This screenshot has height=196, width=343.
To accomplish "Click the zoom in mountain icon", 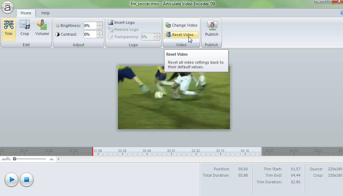I will pos(52,159).
